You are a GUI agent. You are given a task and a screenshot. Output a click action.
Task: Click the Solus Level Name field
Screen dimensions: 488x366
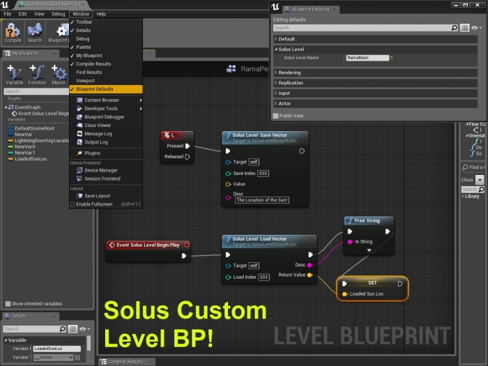pos(367,58)
